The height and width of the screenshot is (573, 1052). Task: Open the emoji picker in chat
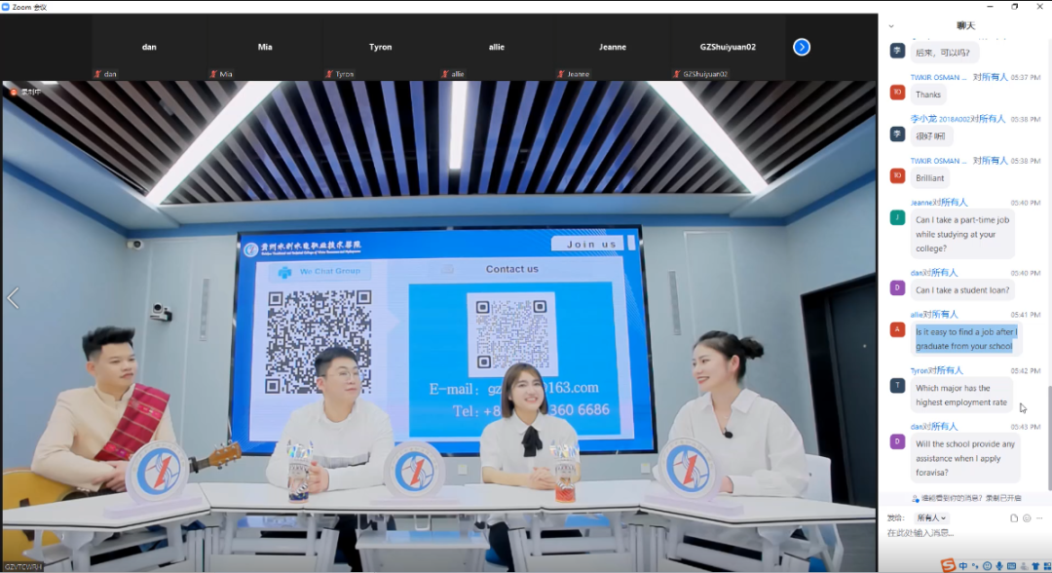(x=1027, y=518)
